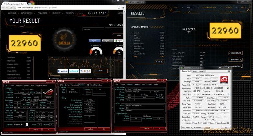Select the YOU row in Top Benchmarks

147,57
